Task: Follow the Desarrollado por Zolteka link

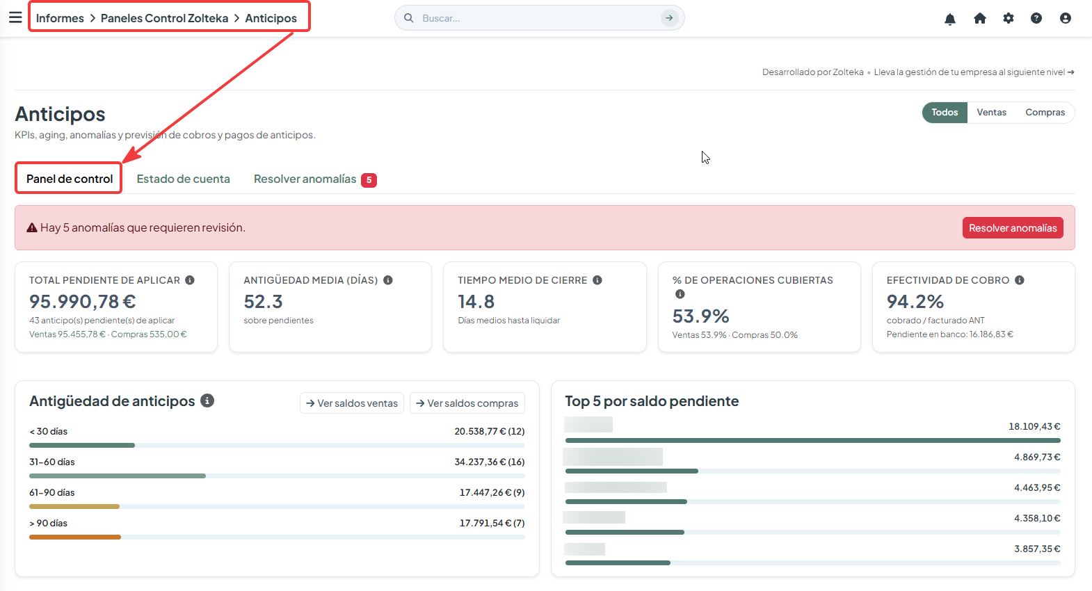Action: (x=813, y=72)
